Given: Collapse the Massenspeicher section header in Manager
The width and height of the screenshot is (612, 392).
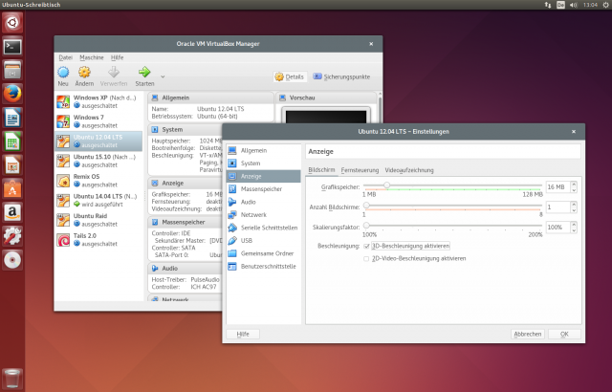Looking at the screenshot, I should click(x=186, y=222).
